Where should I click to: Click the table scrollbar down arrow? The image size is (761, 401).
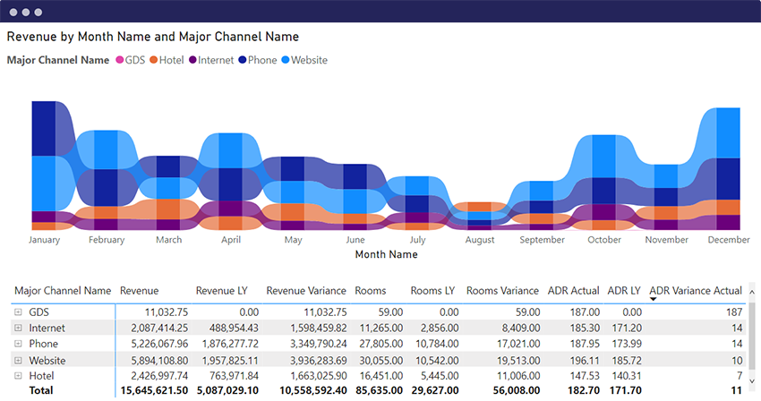pyautogui.click(x=752, y=381)
